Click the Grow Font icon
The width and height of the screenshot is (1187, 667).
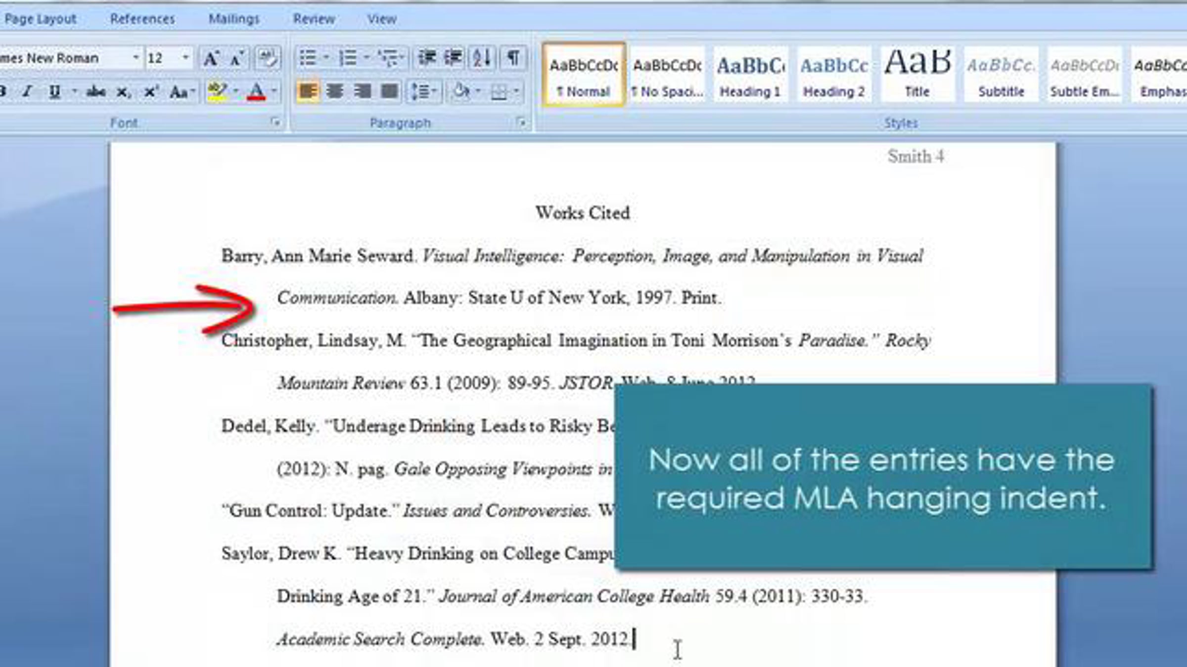point(211,59)
